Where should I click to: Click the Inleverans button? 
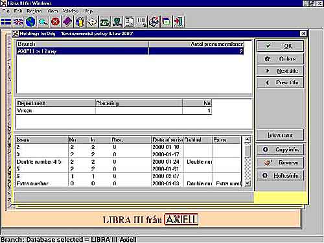(x=280, y=135)
